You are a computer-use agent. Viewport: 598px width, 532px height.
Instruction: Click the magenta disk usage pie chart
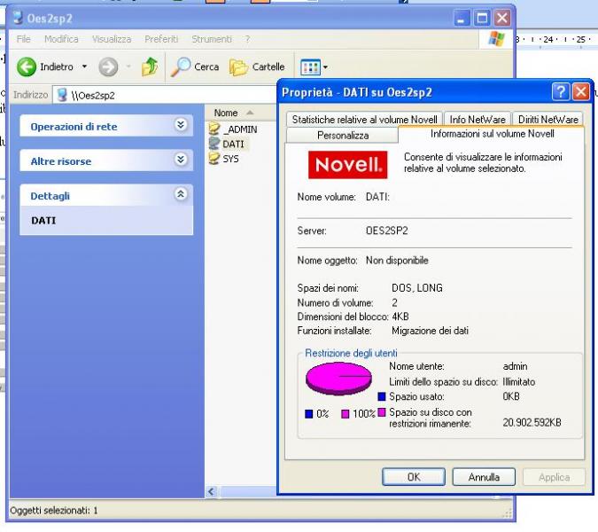click(338, 379)
